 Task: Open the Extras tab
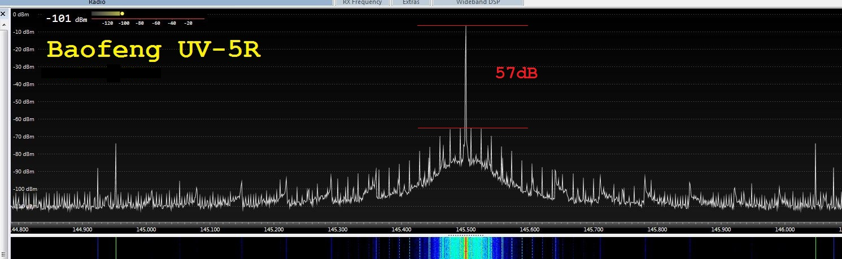tap(411, 2)
